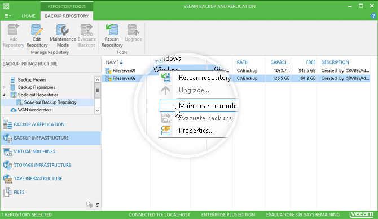Open the Tape Infrastructure view
Image resolution: width=378 pixels, height=219 pixels.
click(x=51, y=178)
